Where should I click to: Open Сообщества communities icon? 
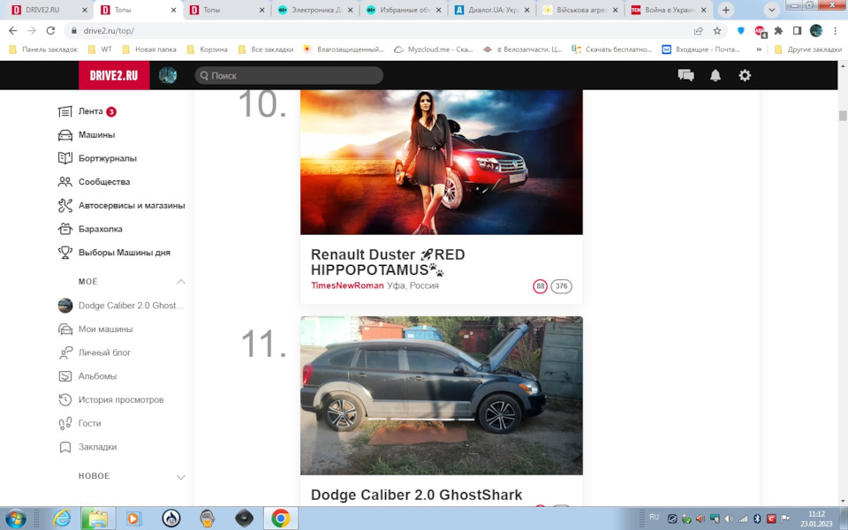(64, 182)
